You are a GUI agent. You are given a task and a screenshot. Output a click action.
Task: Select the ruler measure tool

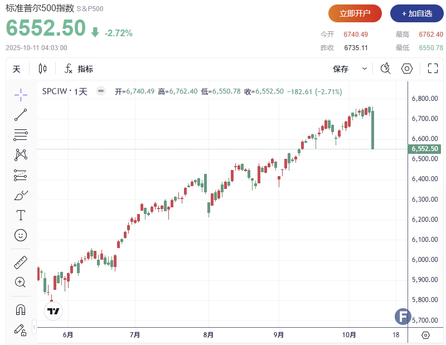[21, 263]
